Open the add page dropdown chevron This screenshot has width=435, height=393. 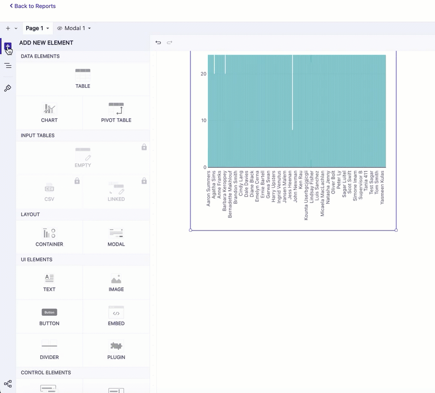16,28
